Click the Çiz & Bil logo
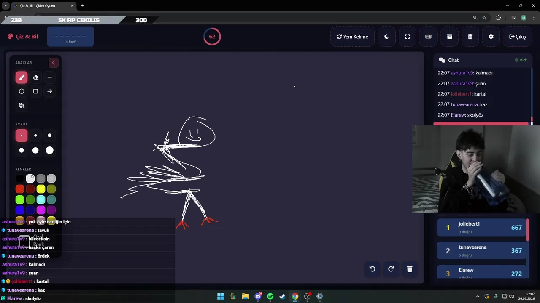 click(x=23, y=37)
